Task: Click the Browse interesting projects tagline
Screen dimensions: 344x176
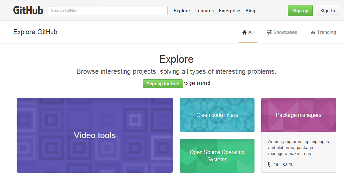Action: coord(176,71)
